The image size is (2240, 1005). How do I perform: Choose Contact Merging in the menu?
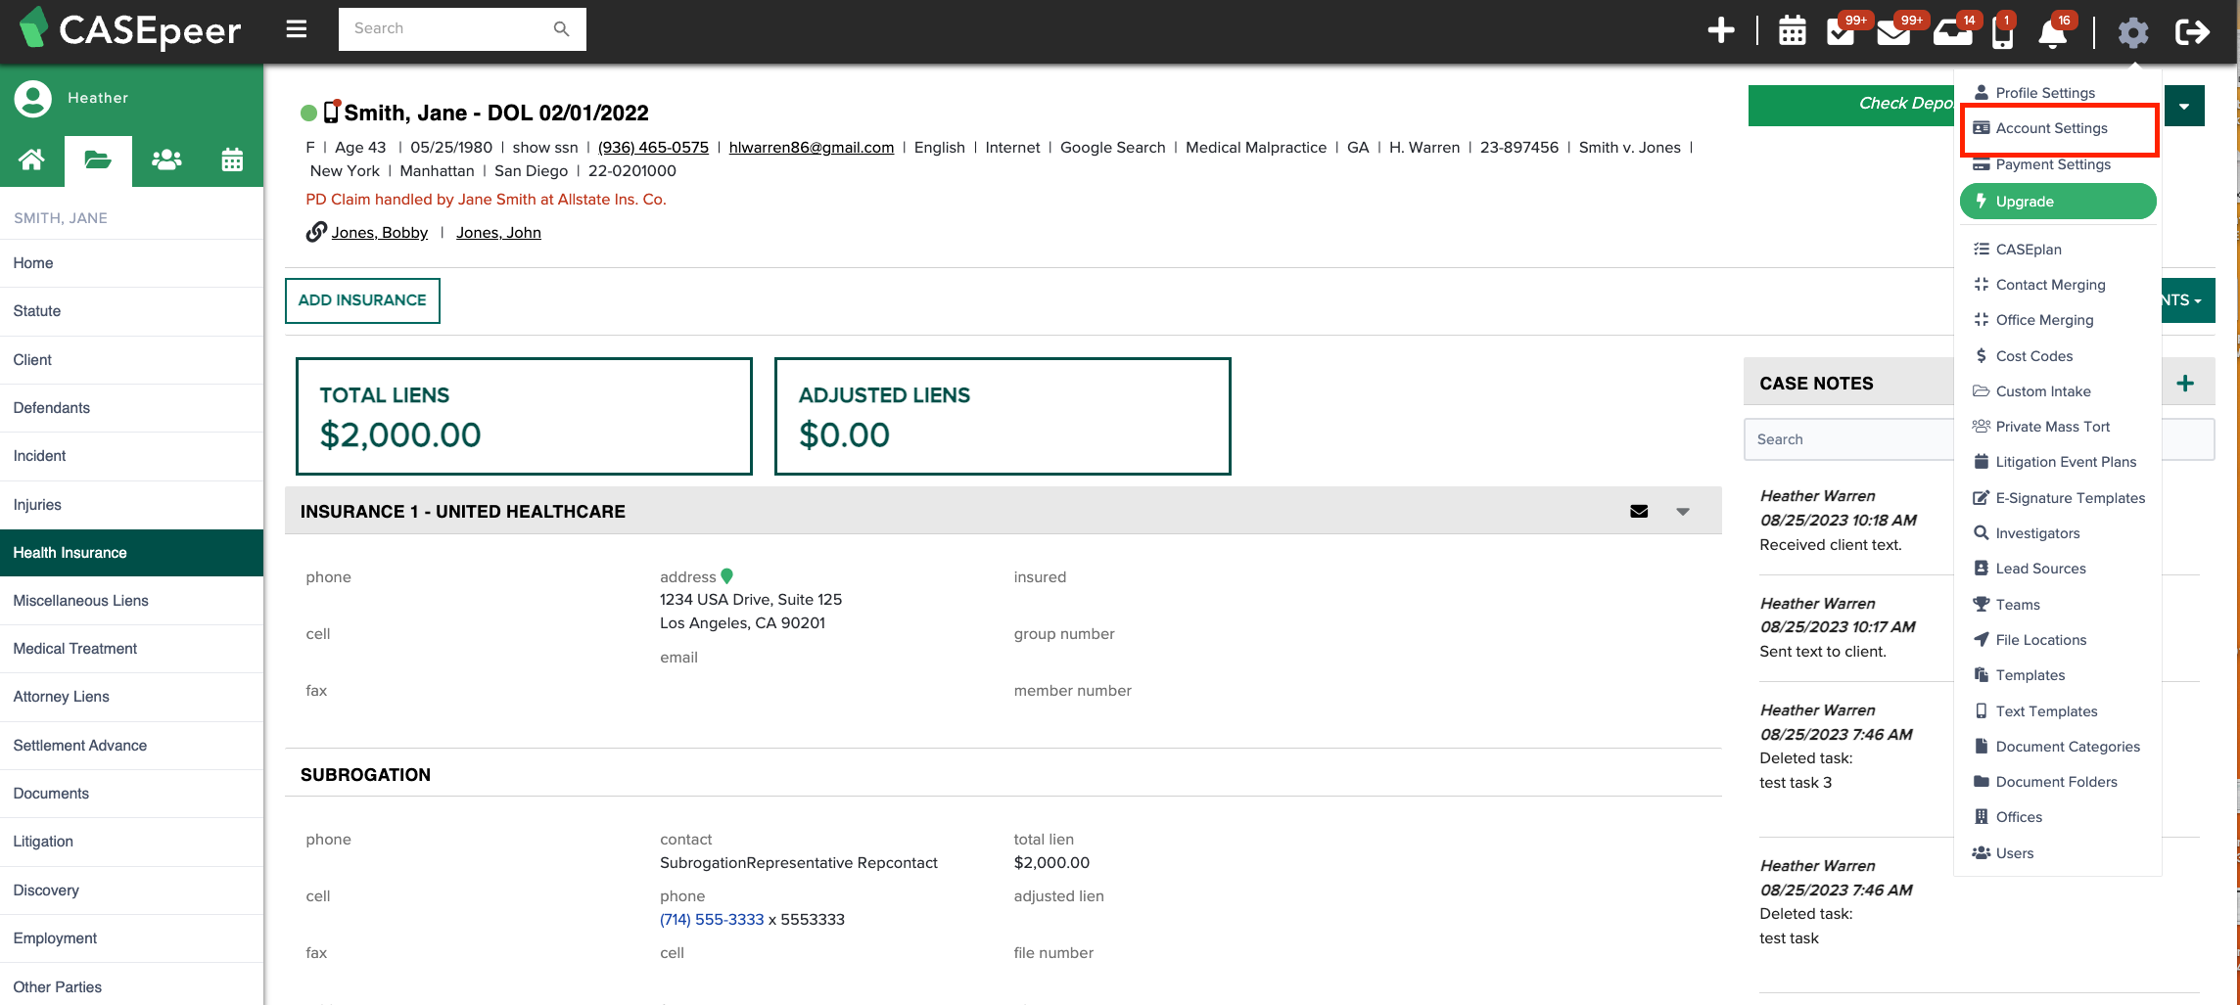pyautogui.click(x=2050, y=285)
